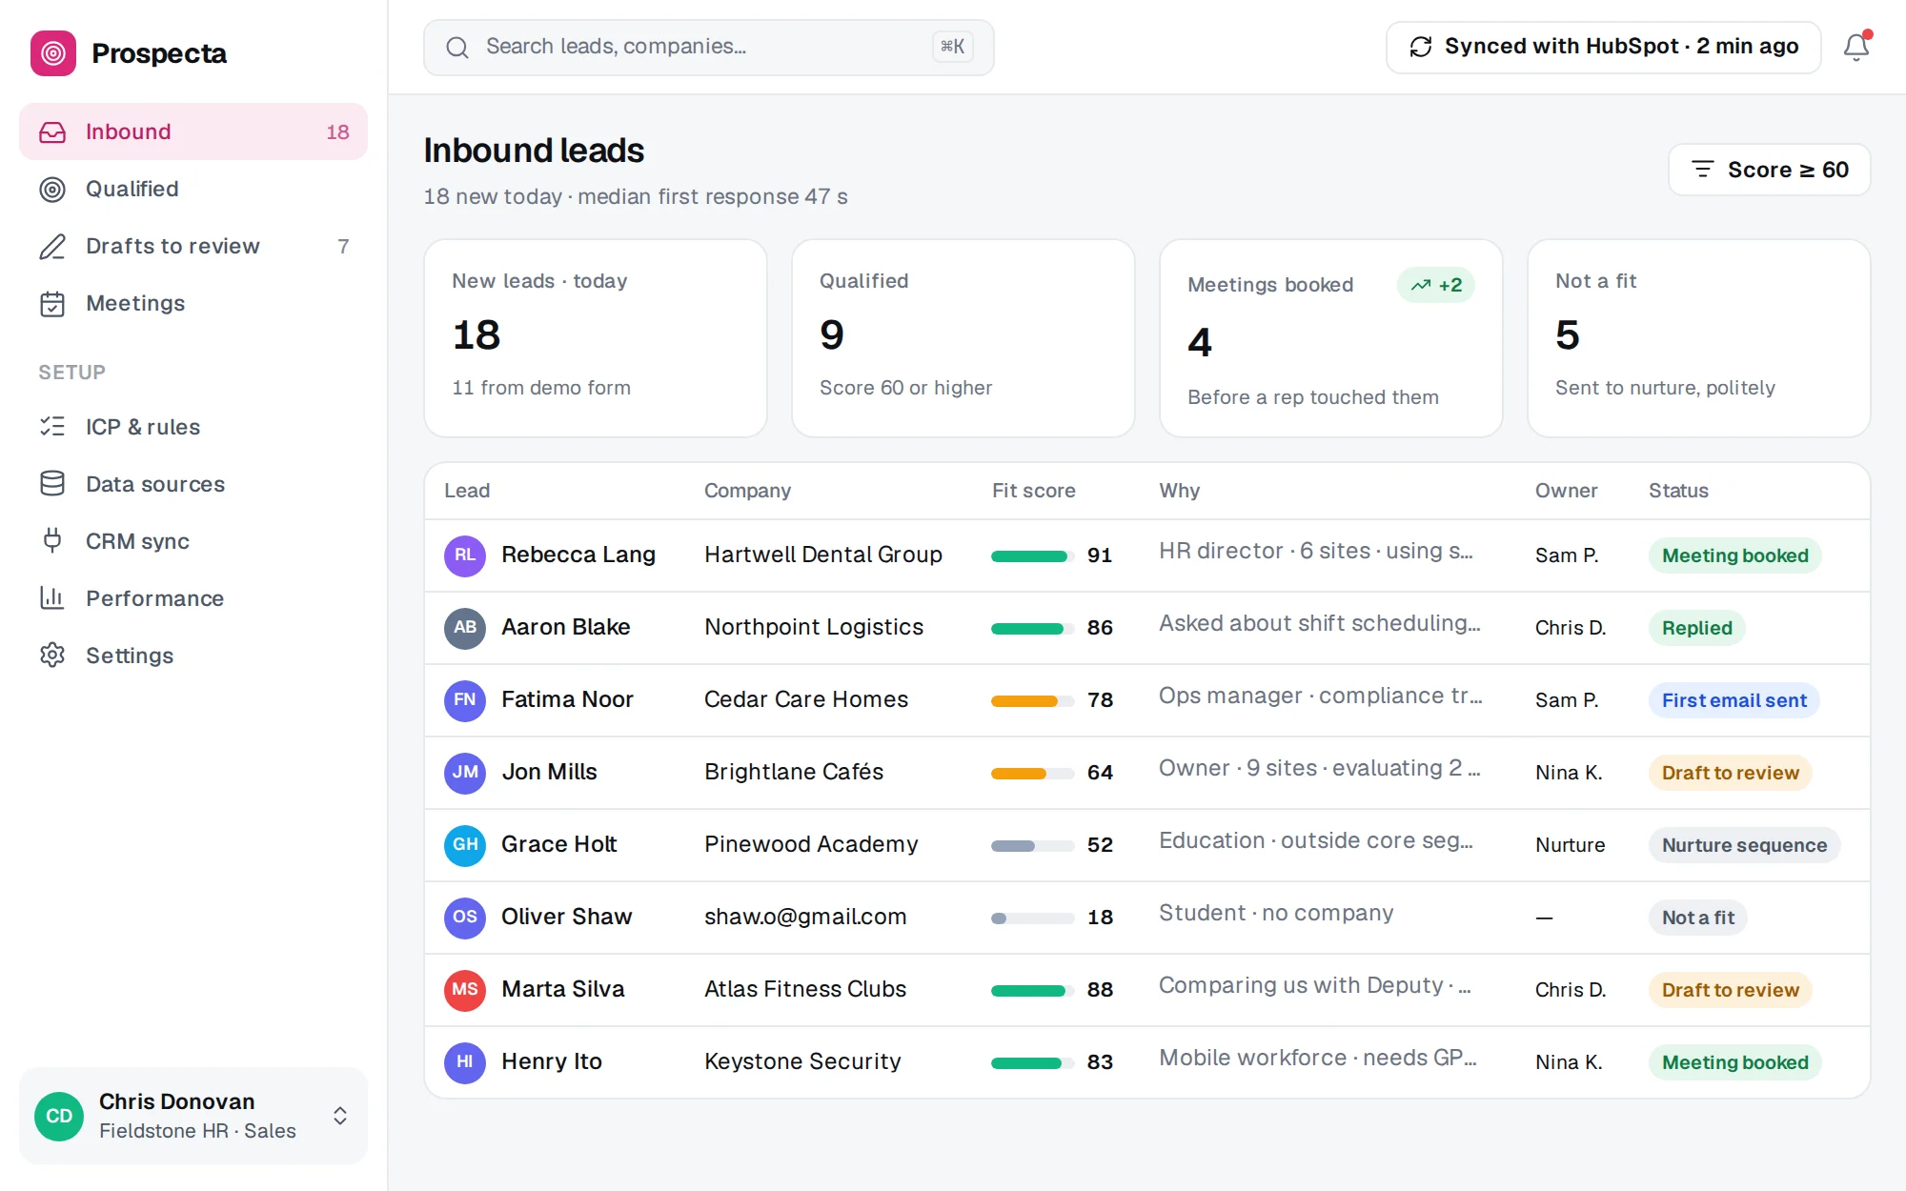Click the Status column header
This screenshot has height=1191, width=1906.
pos(1678,491)
